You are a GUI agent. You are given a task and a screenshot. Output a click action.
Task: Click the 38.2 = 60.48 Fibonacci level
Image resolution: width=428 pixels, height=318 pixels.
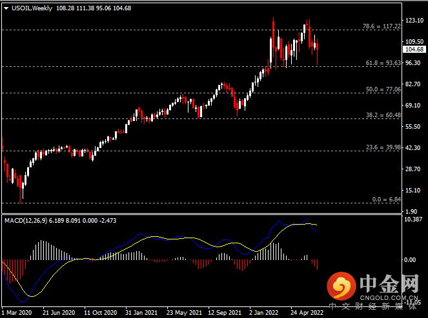click(383, 115)
